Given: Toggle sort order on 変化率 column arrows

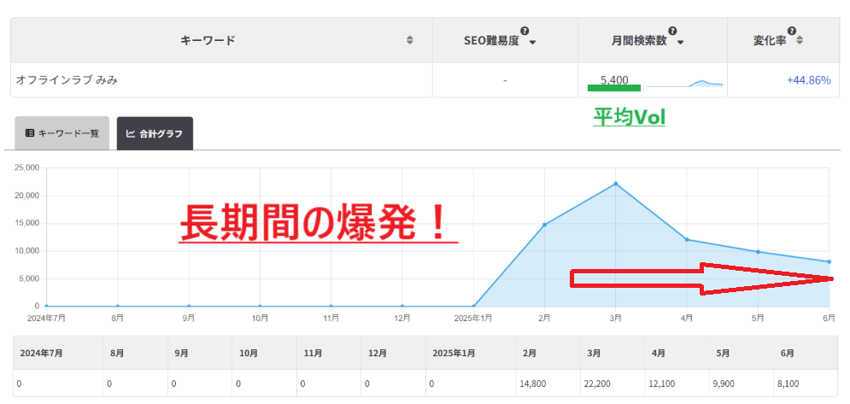Looking at the screenshot, I should [799, 40].
